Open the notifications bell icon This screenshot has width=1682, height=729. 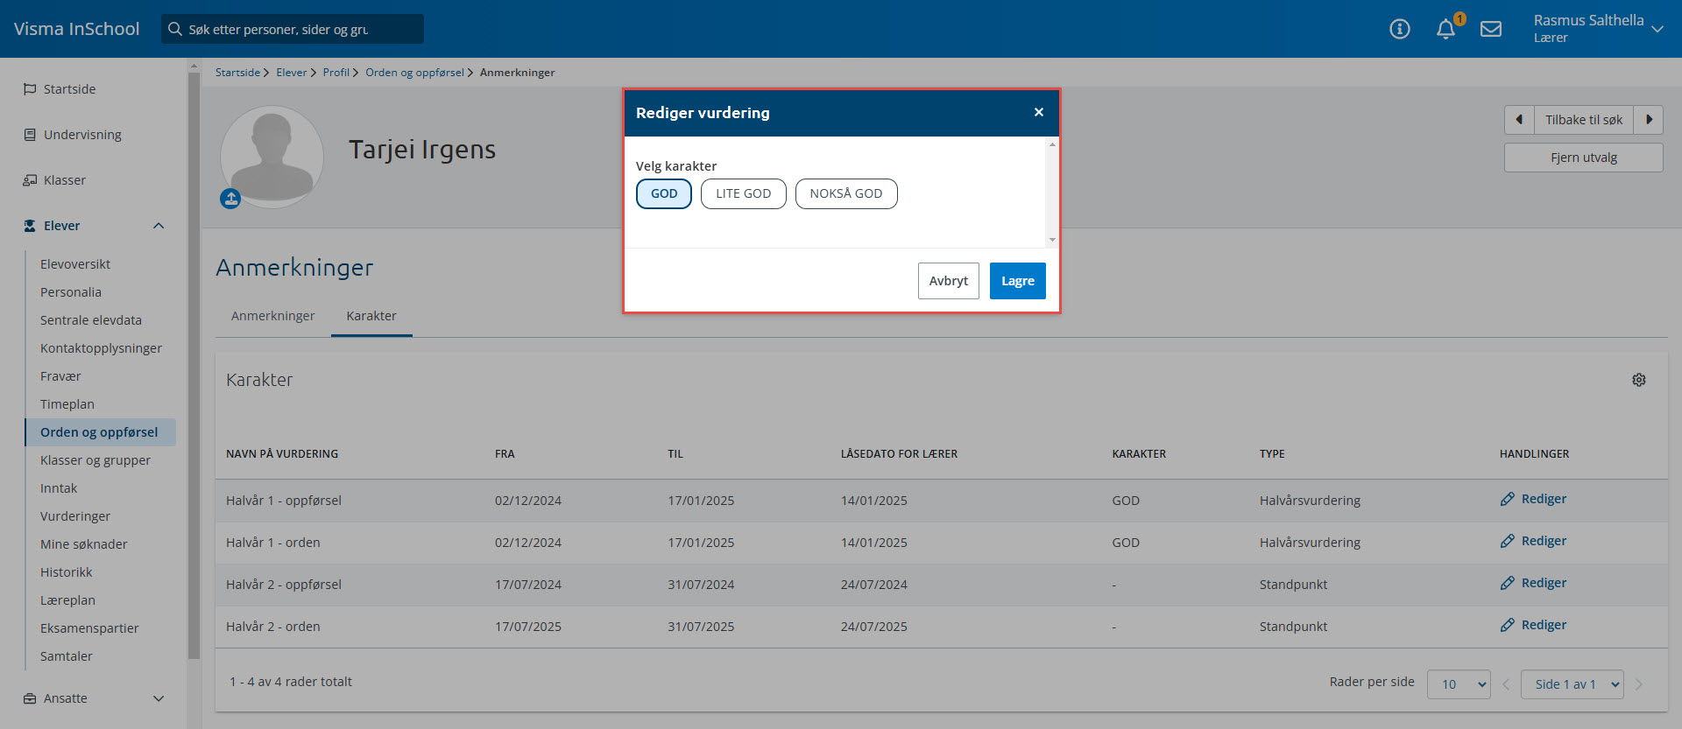[1445, 30]
